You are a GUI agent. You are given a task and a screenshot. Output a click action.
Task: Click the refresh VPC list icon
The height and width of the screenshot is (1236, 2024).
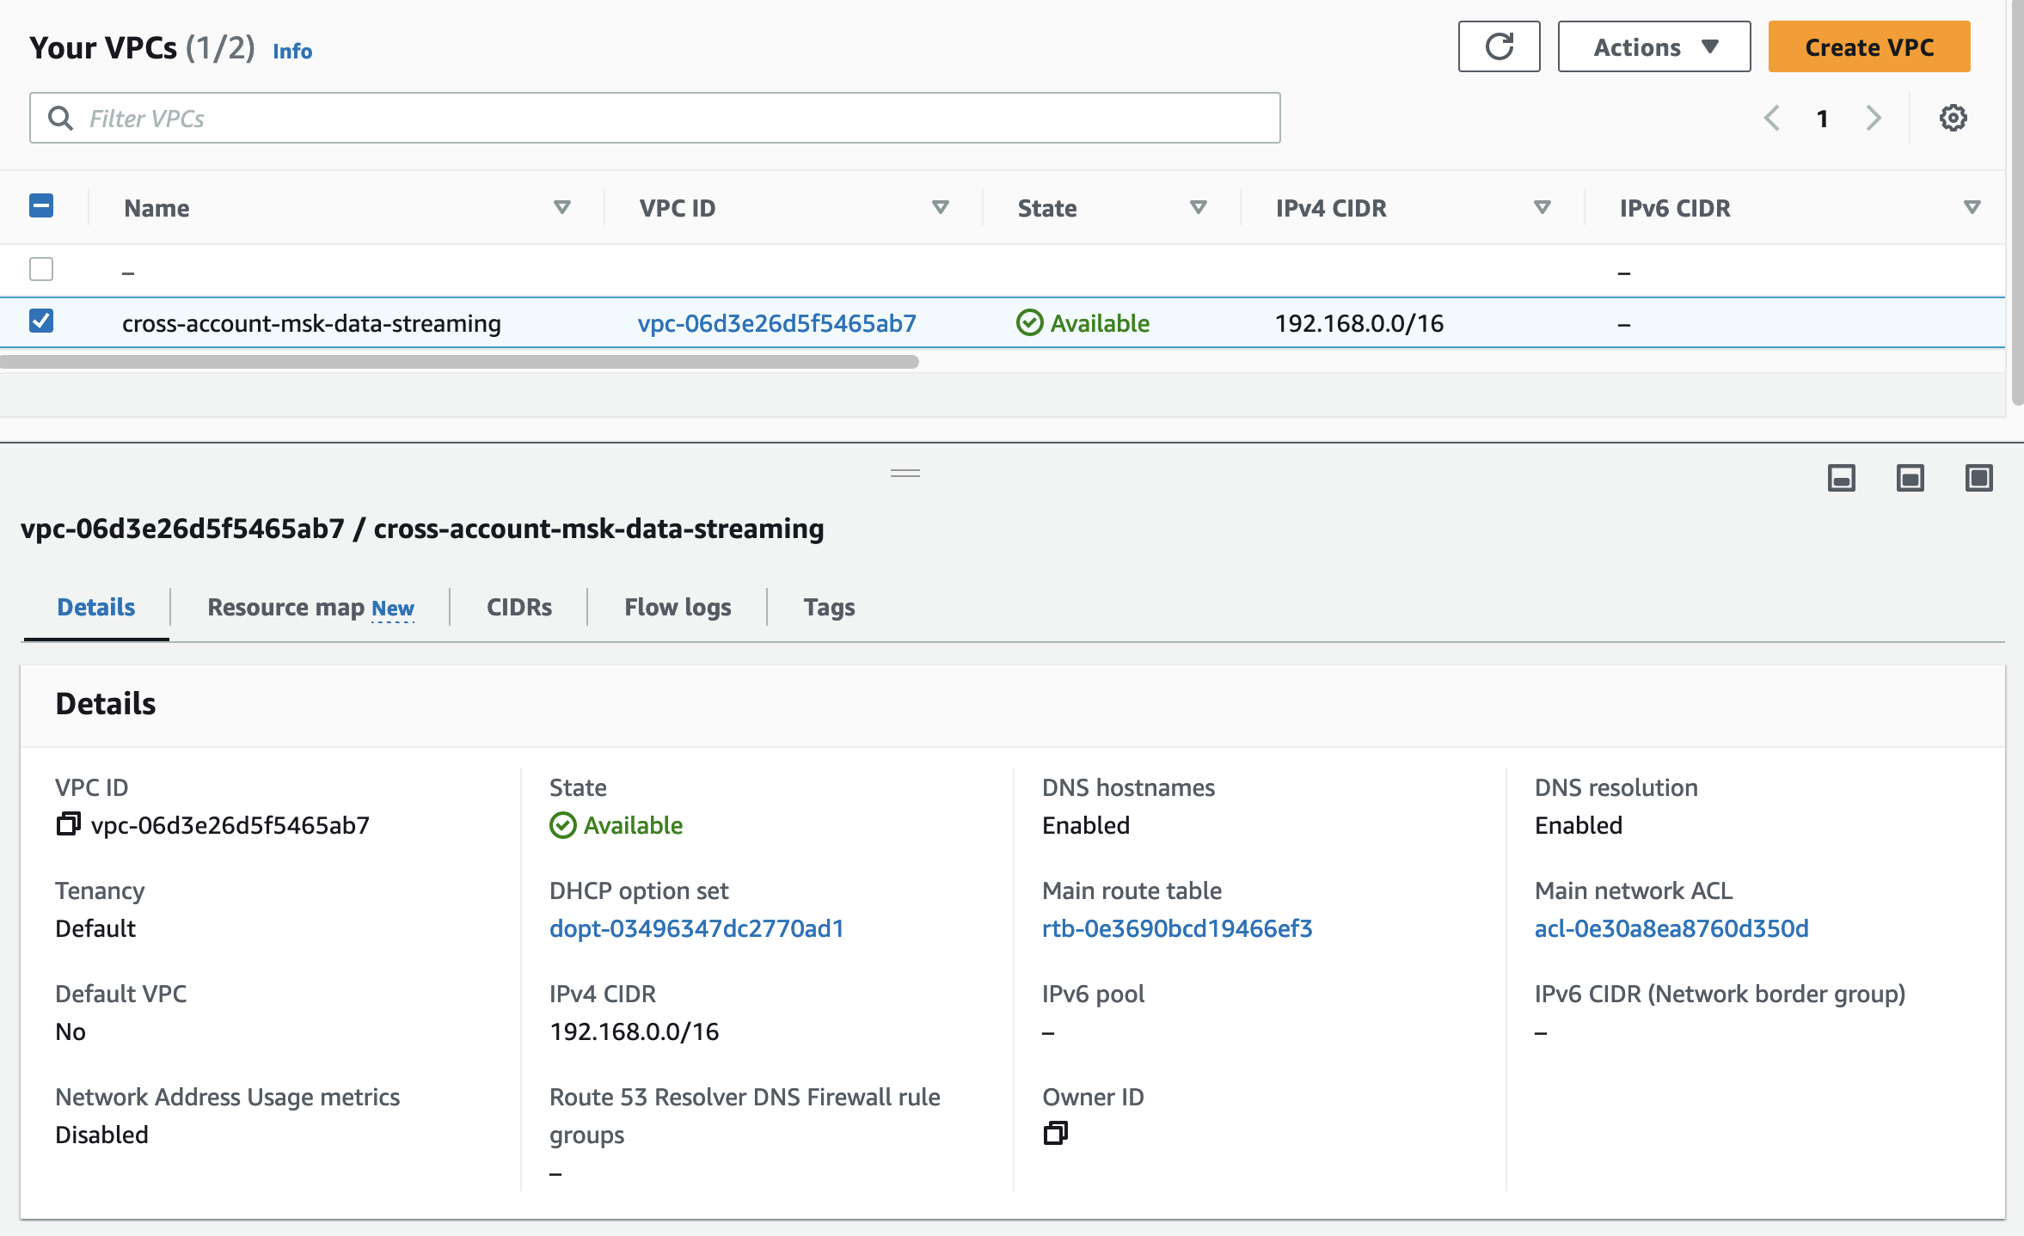coord(1499,46)
